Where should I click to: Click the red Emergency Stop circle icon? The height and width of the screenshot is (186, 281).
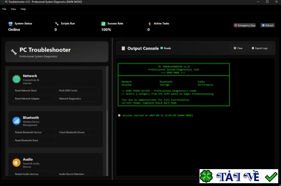point(236,25)
